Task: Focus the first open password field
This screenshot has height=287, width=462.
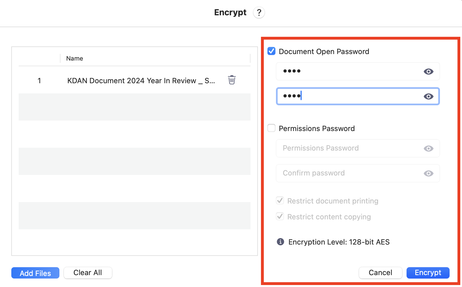Action: [358, 71]
